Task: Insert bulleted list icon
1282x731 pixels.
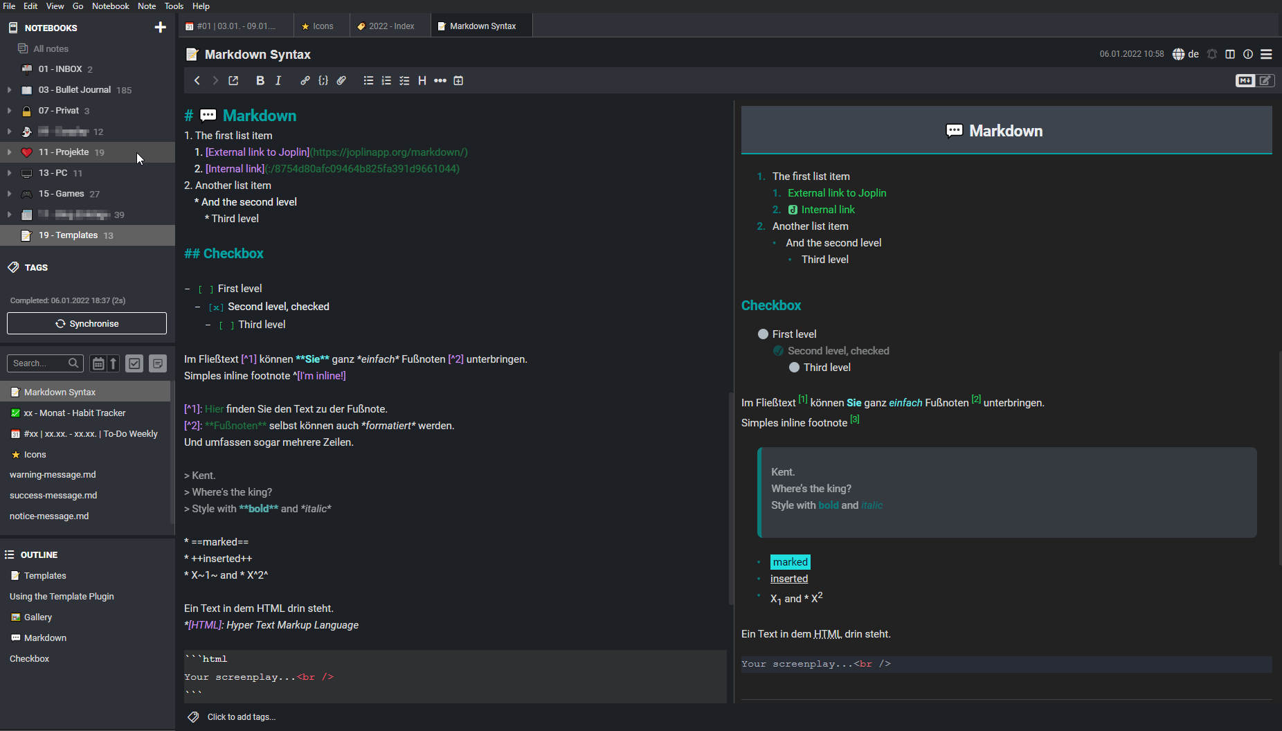Action: tap(368, 81)
